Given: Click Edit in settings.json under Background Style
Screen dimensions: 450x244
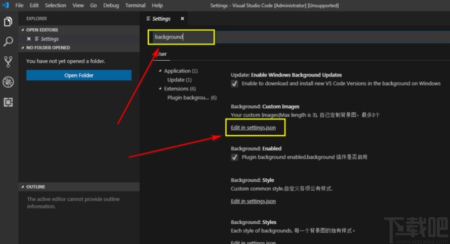Looking at the screenshot, I should [x=253, y=201].
